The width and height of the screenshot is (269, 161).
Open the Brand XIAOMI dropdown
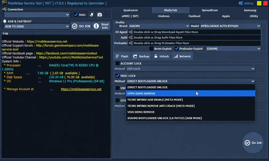(x=159, y=26)
